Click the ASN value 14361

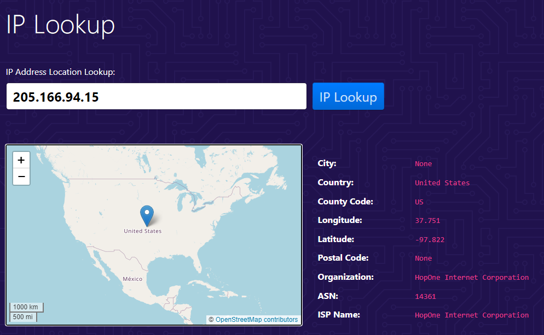[425, 296]
